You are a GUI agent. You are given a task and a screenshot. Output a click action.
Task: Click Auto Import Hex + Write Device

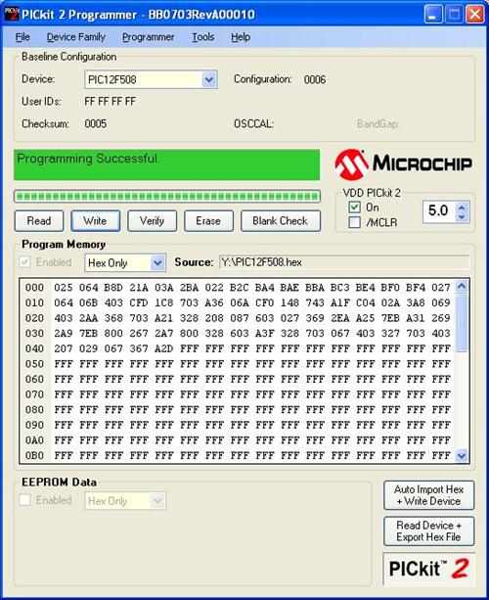point(429,495)
